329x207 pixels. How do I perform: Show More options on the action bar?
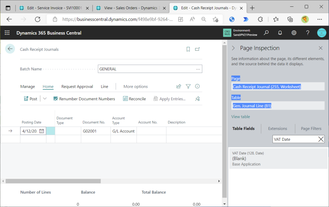136,86
